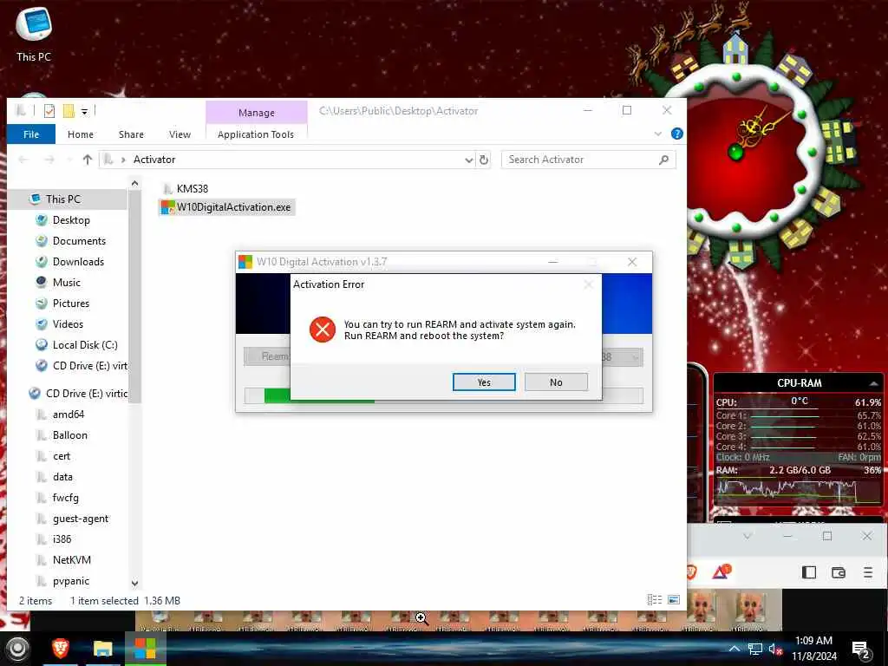This screenshot has height=666, width=888.
Task: Switch to large icons view layout icon
Action: click(673, 600)
